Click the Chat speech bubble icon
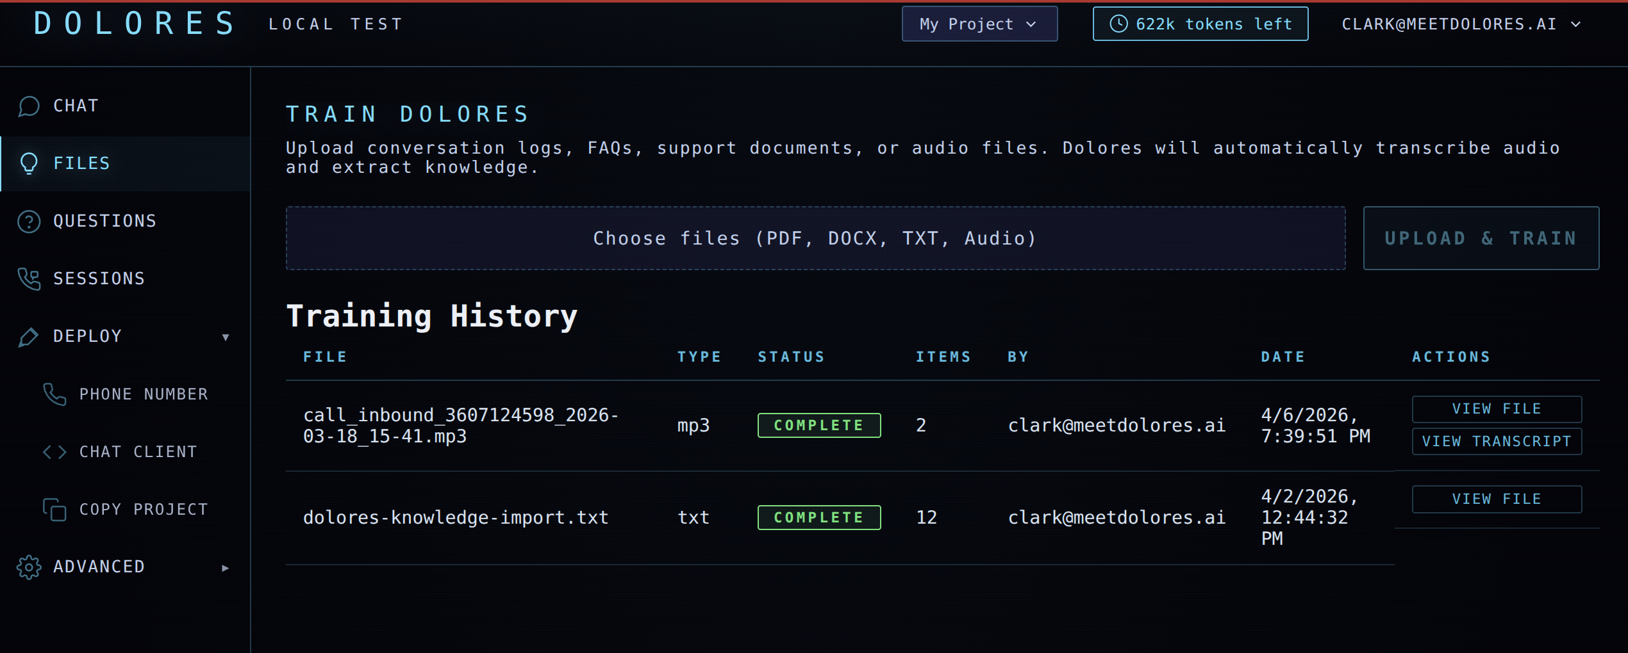 (x=29, y=106)
